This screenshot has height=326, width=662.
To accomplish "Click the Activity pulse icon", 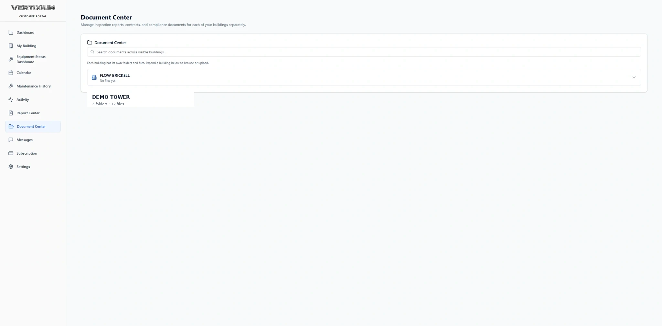I will pos(11,99).
